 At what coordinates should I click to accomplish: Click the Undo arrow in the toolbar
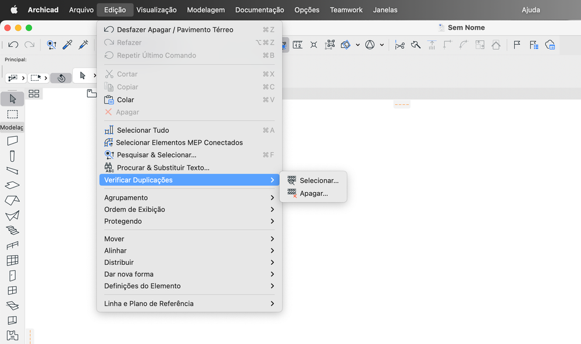tap(13, 45)
